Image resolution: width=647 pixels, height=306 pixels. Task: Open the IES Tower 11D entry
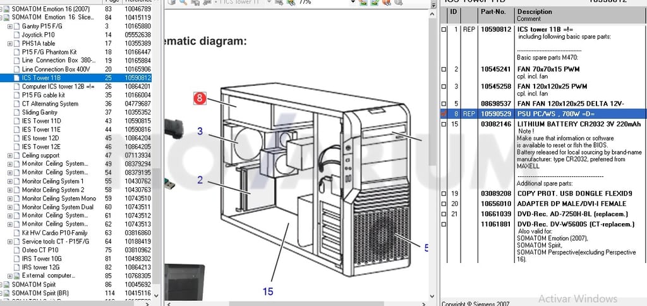41,121
